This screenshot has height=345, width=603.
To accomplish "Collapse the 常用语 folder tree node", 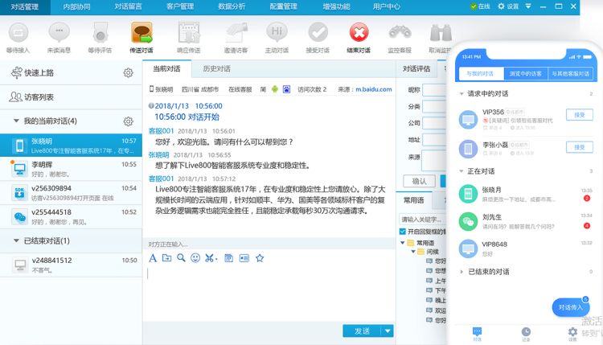I will (403, 243).
